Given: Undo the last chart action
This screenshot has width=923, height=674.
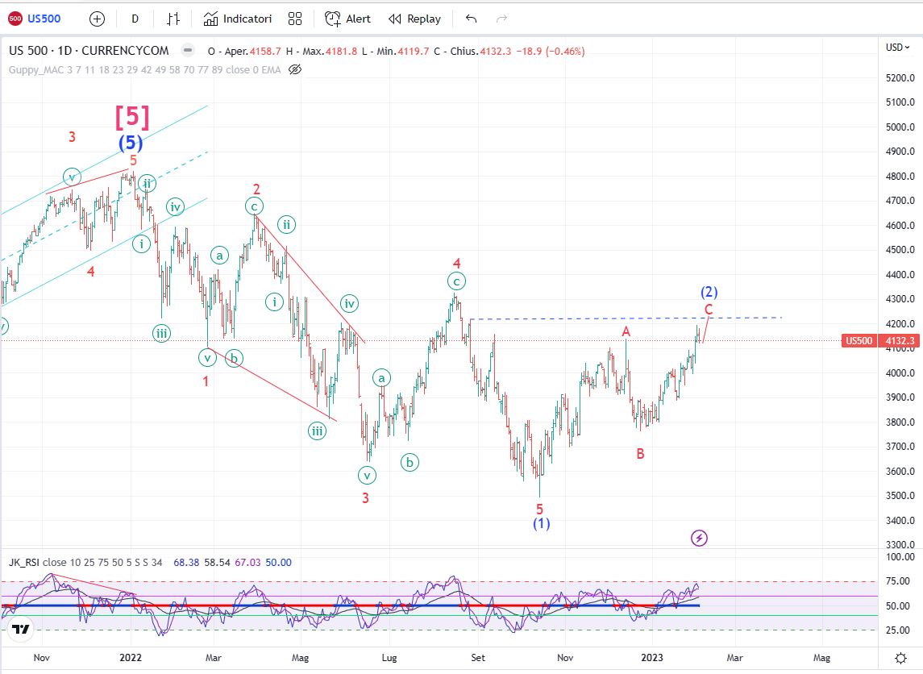Looking at the screenshot, I should coord(471,19).
